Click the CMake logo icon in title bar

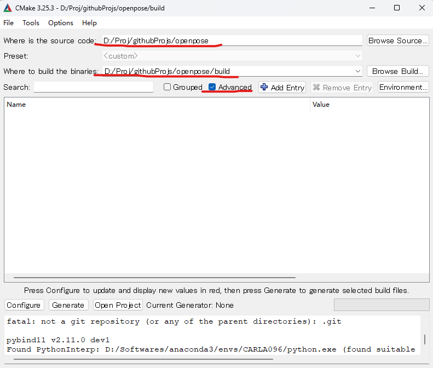point(8,8)
